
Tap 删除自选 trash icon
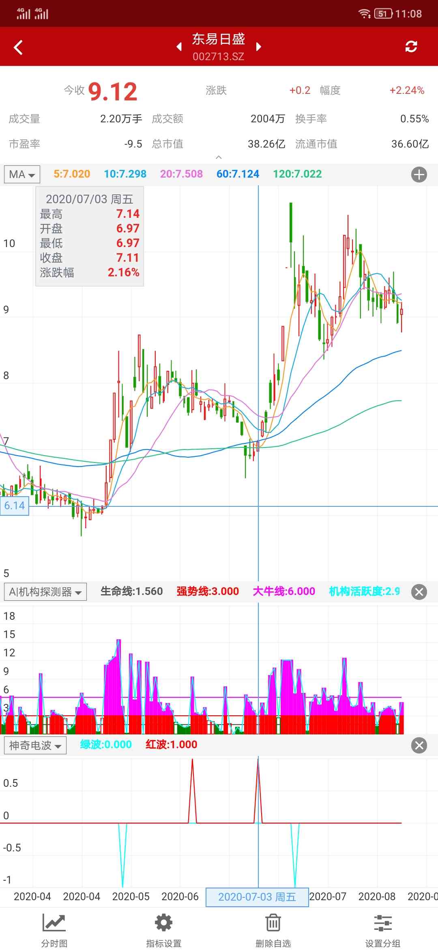(273, 929)
